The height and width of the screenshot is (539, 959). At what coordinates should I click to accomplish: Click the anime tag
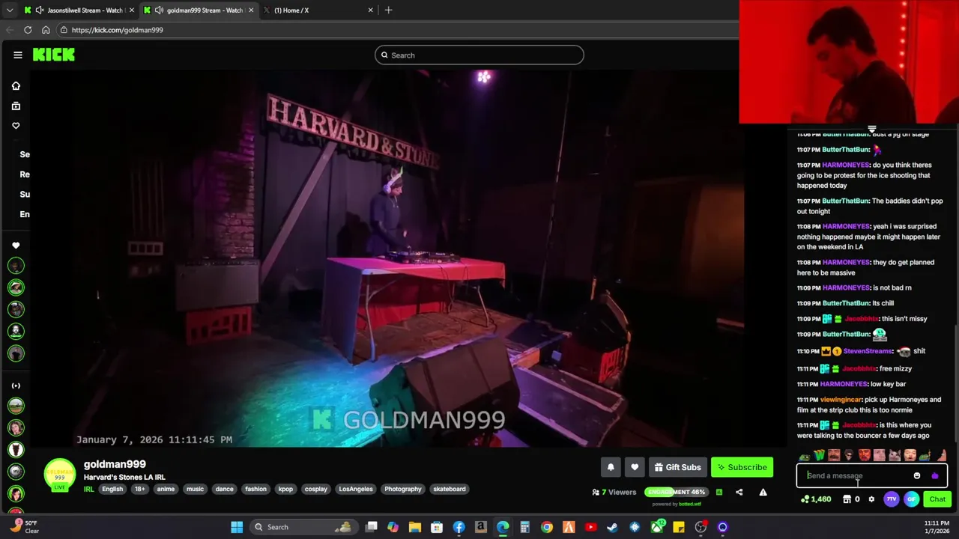coord(166,489)
